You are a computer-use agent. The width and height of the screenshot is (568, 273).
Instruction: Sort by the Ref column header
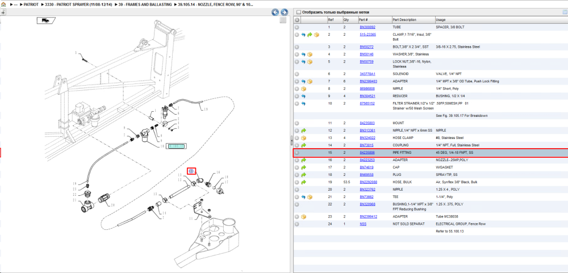coord(335,20)
